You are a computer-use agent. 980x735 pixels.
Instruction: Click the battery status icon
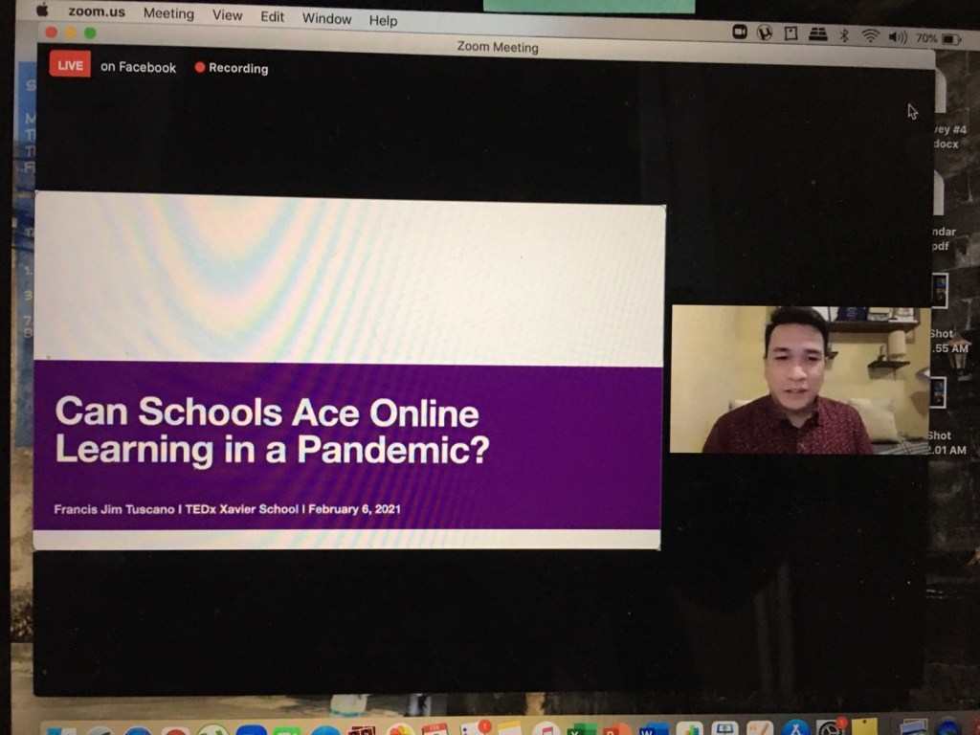pyautogui.click(x=951, y=39)
